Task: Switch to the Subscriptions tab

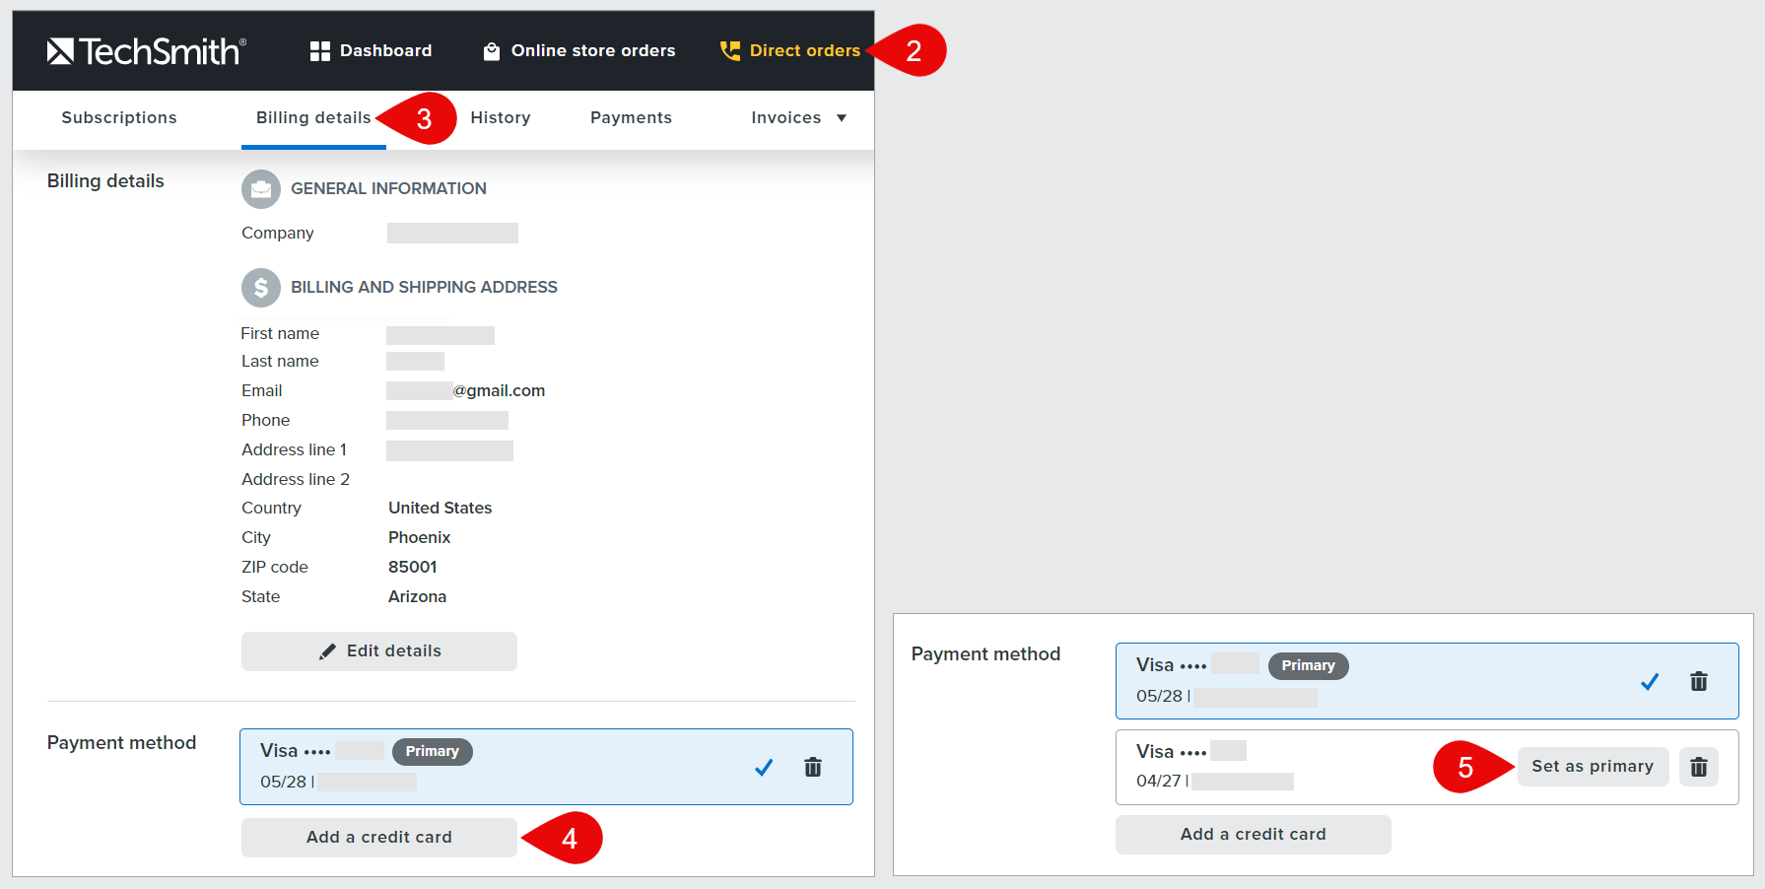Action: pos(119,118)
